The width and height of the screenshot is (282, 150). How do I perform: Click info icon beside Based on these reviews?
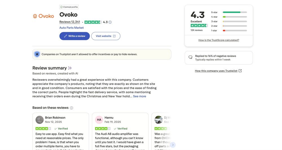point(71,108)
